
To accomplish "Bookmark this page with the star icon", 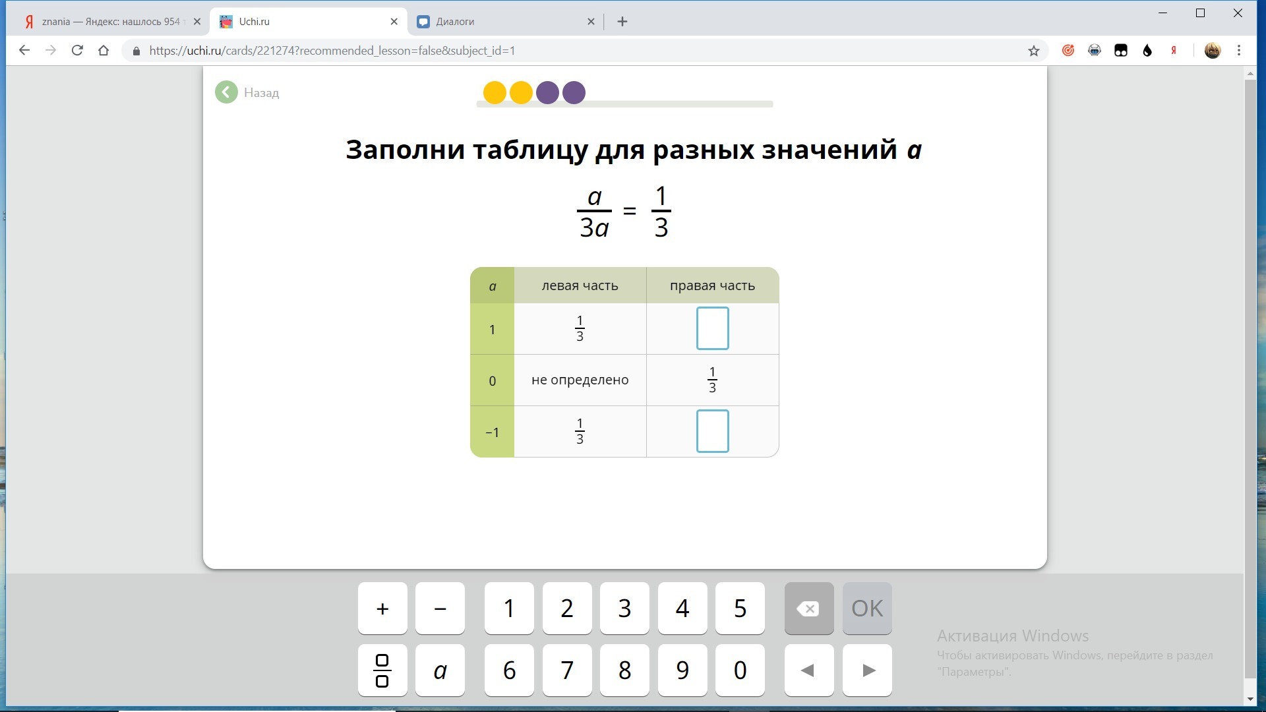I will [x=1033, y=51].
